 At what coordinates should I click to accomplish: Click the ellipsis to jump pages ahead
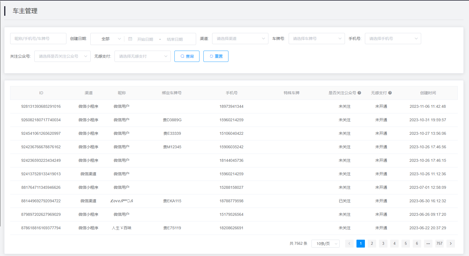click(428, 244)
